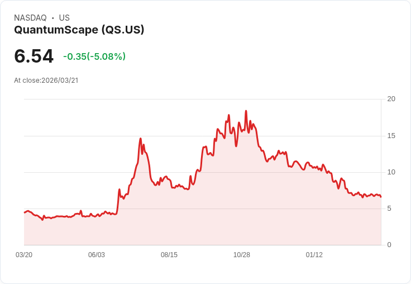
Task: Click the July spike peak near 15
Action: tap(141, 139)
